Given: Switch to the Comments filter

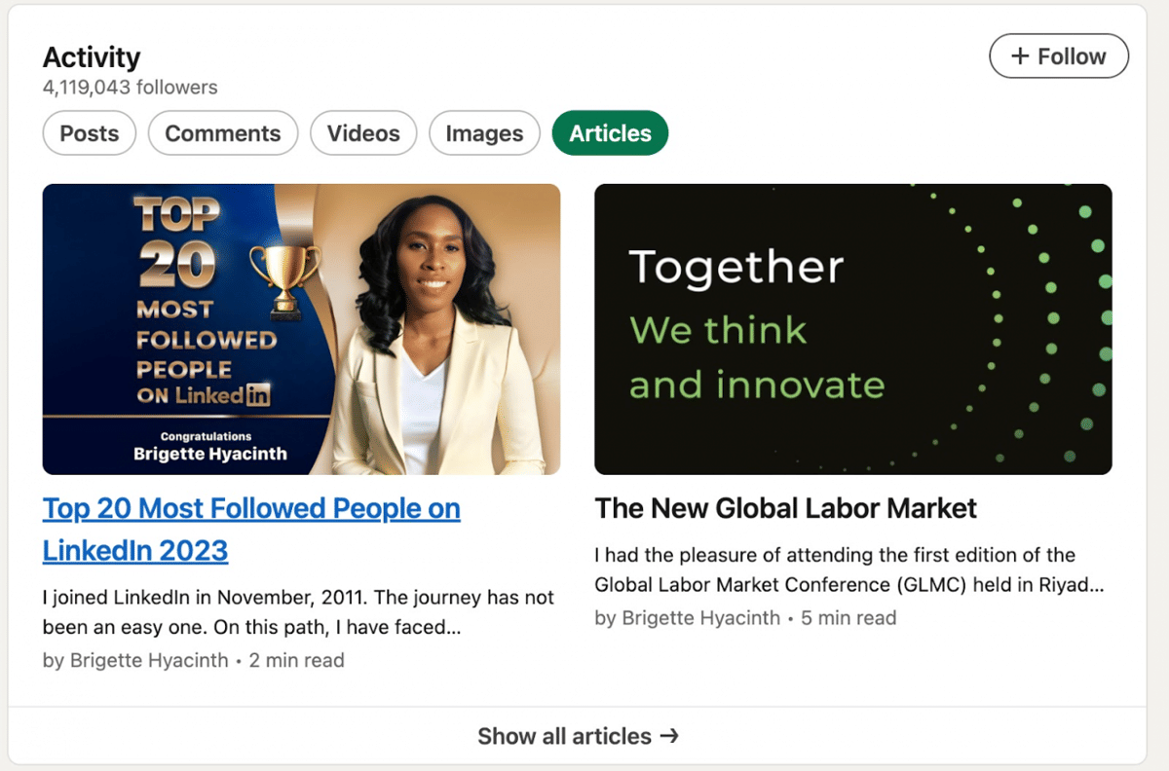Looking at the screenshot, I should coord(222,132).
